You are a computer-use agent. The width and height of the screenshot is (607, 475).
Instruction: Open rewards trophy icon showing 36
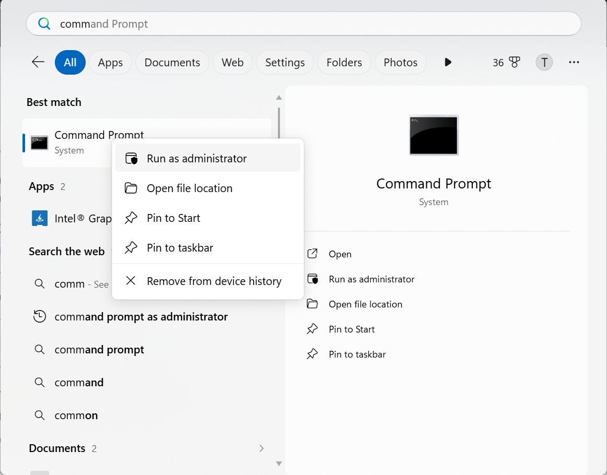point(515,62)
